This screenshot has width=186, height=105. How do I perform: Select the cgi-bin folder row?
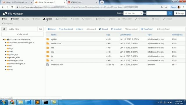[x=116, y=39]
